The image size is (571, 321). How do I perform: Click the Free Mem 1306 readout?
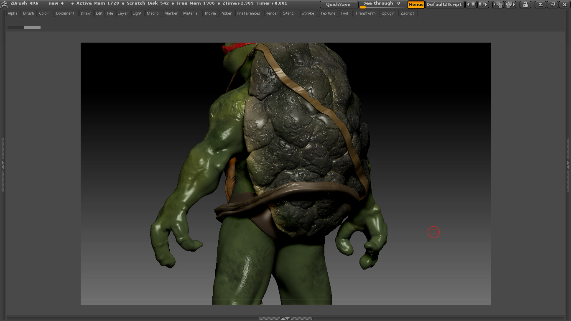pyautogui.click(x=196, y=3)
